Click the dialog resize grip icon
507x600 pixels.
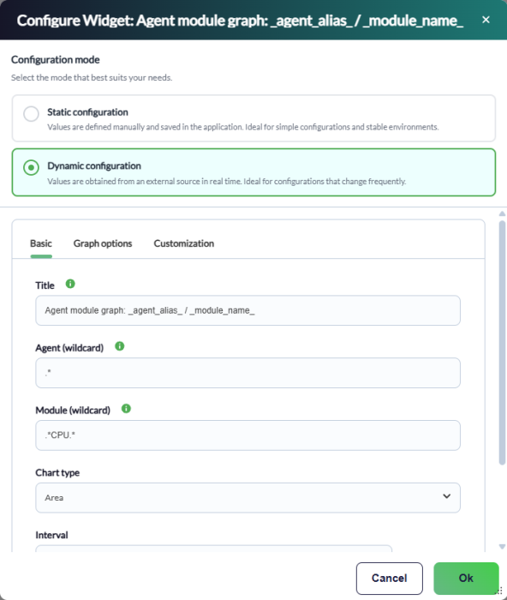coord(499,591)
